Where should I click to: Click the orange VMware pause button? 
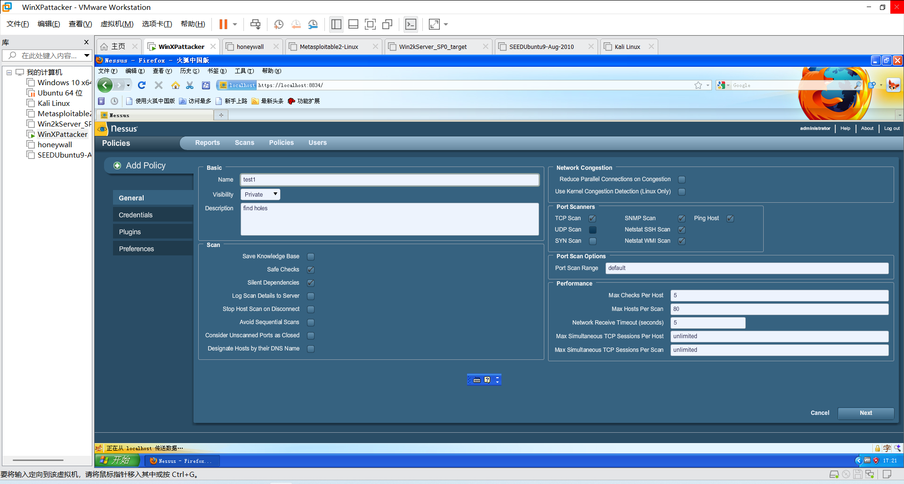pos(223,24)
